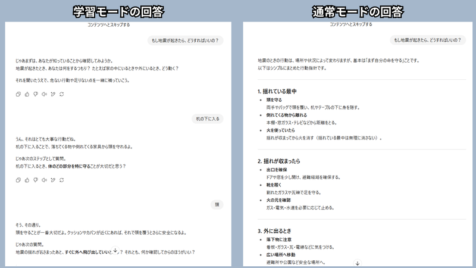The height and width of the screenshot is (268, 476).
Task: Click the user message bubble 頭
Action: (217, 204)
